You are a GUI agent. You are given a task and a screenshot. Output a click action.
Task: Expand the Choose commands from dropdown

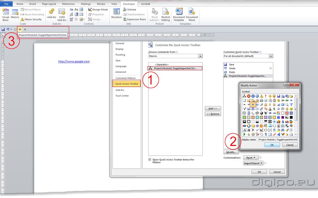(x=200, y=56)
